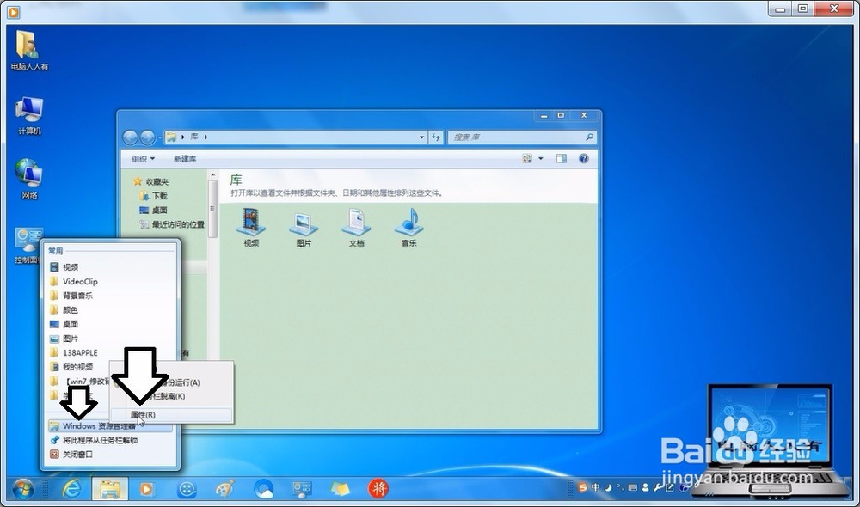Click the Explorer sidebar vertical scrollbar
Screen dimensions: 860x507
pos(212,208)
